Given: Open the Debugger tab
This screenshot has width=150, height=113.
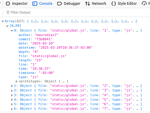Looking at the screenshot, I should coord(69,4).
